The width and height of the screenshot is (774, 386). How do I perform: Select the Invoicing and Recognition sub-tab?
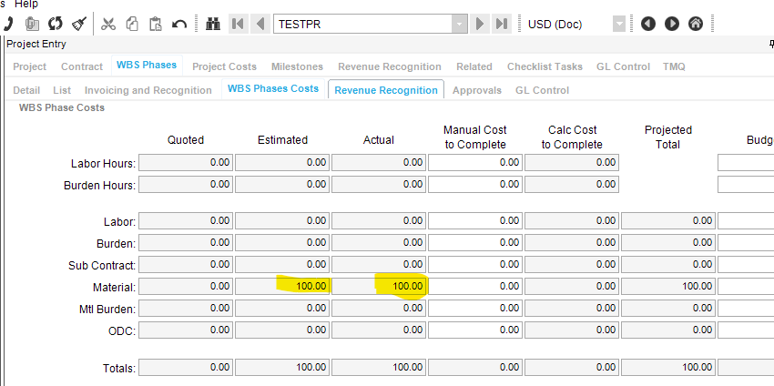point(148,90)
